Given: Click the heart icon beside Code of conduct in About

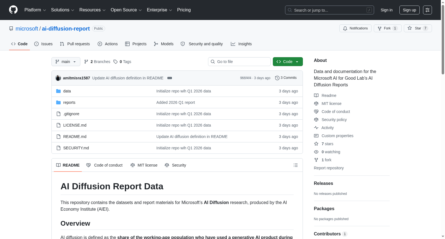Looking at the screenshot, I should [x=316, y=112].
